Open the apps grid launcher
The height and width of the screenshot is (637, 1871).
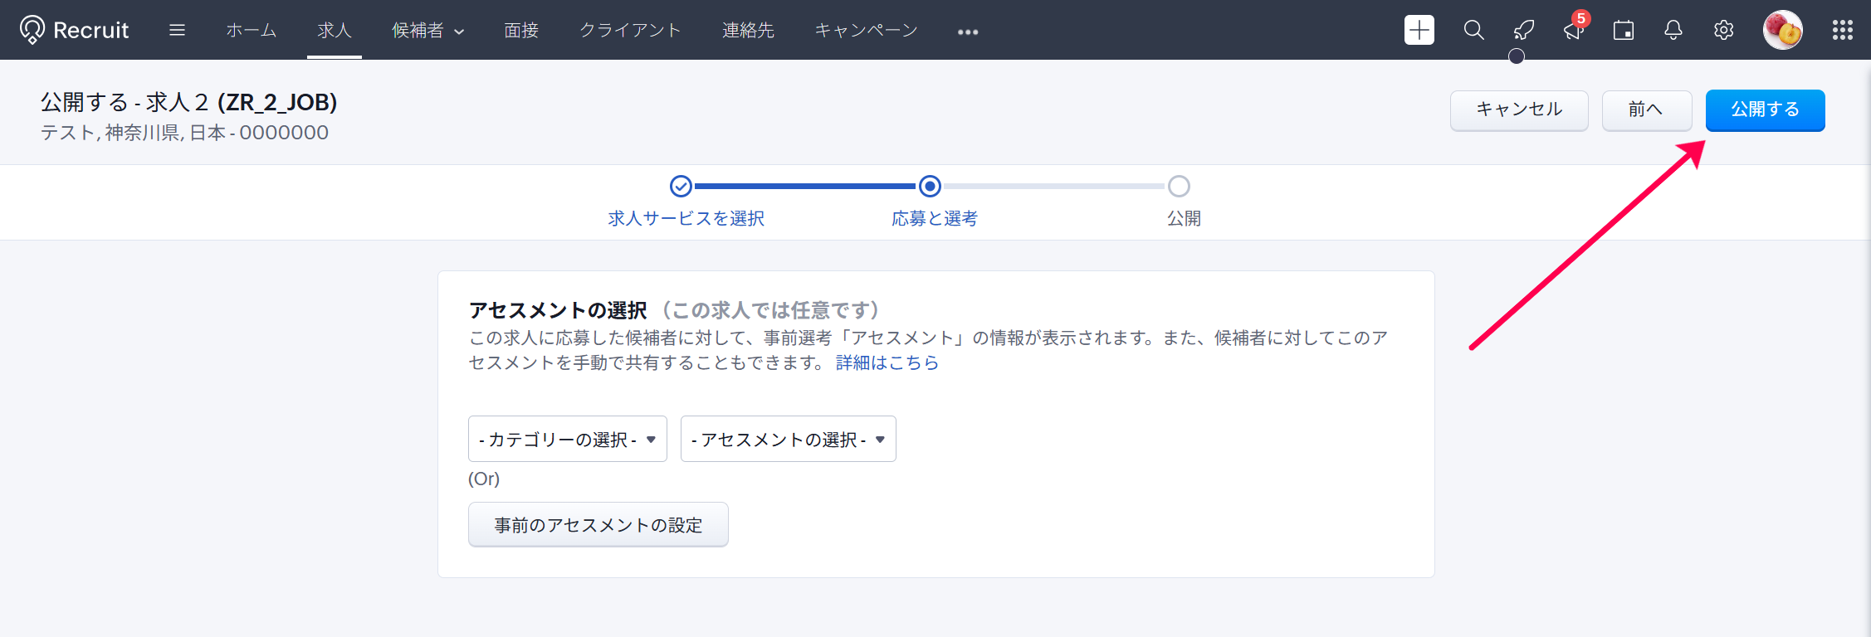coord(1842,30)
